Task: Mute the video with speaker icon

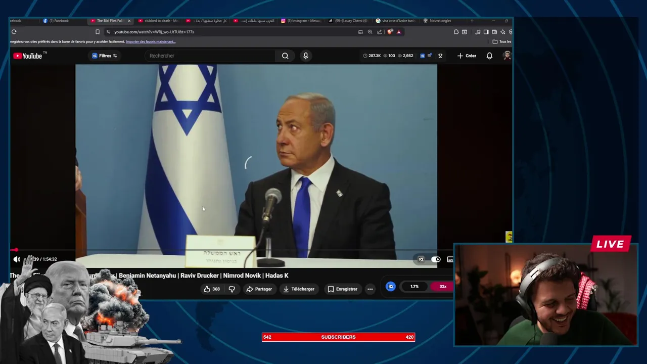Action: [17, 259]
